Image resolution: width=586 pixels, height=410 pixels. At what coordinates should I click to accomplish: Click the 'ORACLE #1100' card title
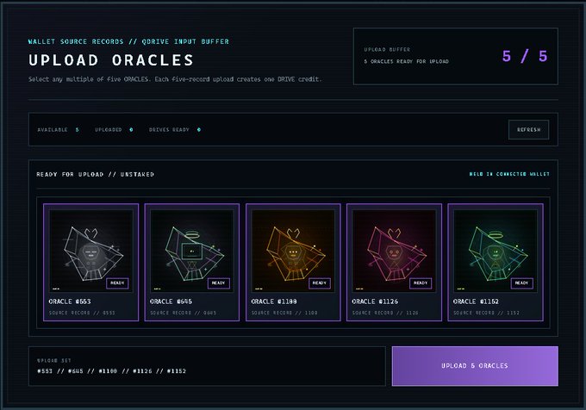(x=274, y=301)
